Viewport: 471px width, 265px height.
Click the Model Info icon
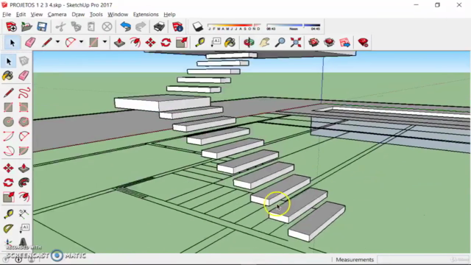point(177,26)
